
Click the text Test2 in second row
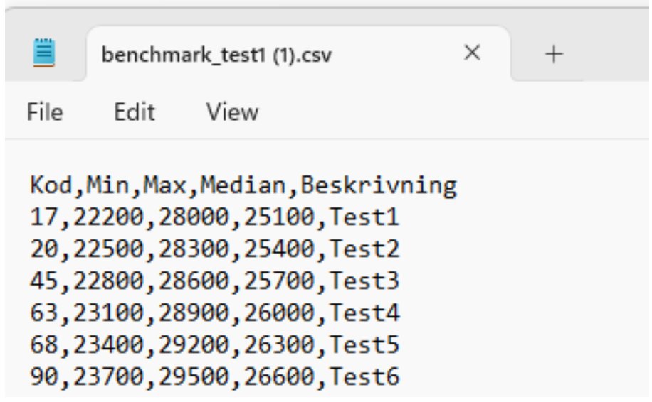[x=364, y=249]
